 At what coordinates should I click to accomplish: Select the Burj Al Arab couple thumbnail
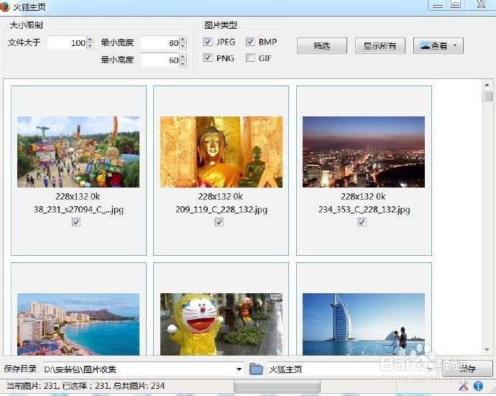(x=364, y=324)
